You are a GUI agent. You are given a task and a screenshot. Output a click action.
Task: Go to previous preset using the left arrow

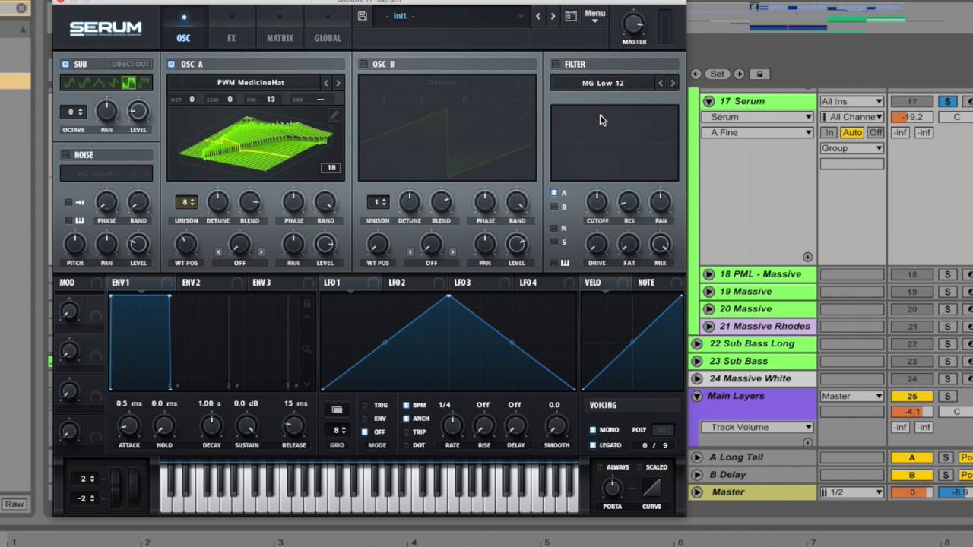point(538,16)
